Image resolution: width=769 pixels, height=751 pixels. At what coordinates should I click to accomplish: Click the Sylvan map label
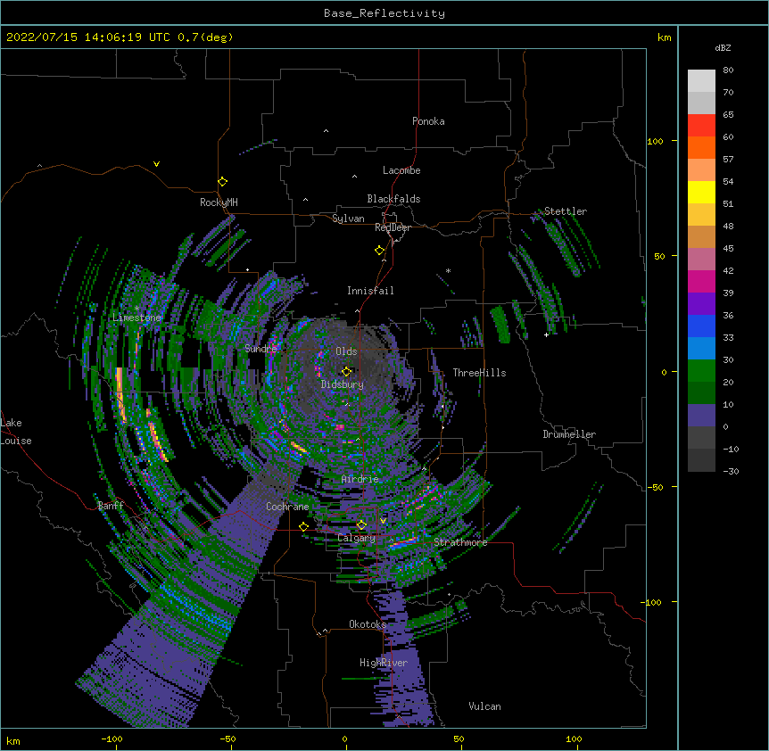[x=348, y=219]
